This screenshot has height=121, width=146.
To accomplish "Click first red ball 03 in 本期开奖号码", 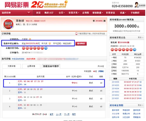I will [24, 48].
